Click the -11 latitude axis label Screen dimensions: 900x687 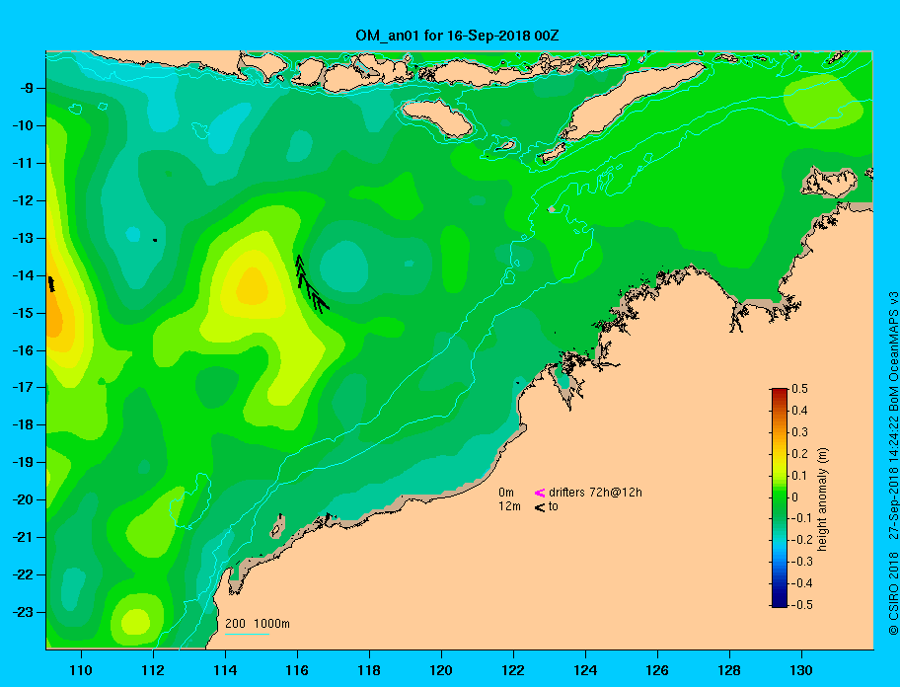24,164
